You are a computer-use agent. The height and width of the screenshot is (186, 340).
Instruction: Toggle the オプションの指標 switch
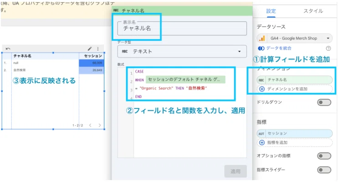coord(324,156)
